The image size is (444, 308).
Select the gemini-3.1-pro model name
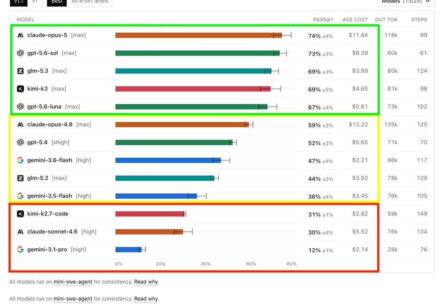pos(47,249)
